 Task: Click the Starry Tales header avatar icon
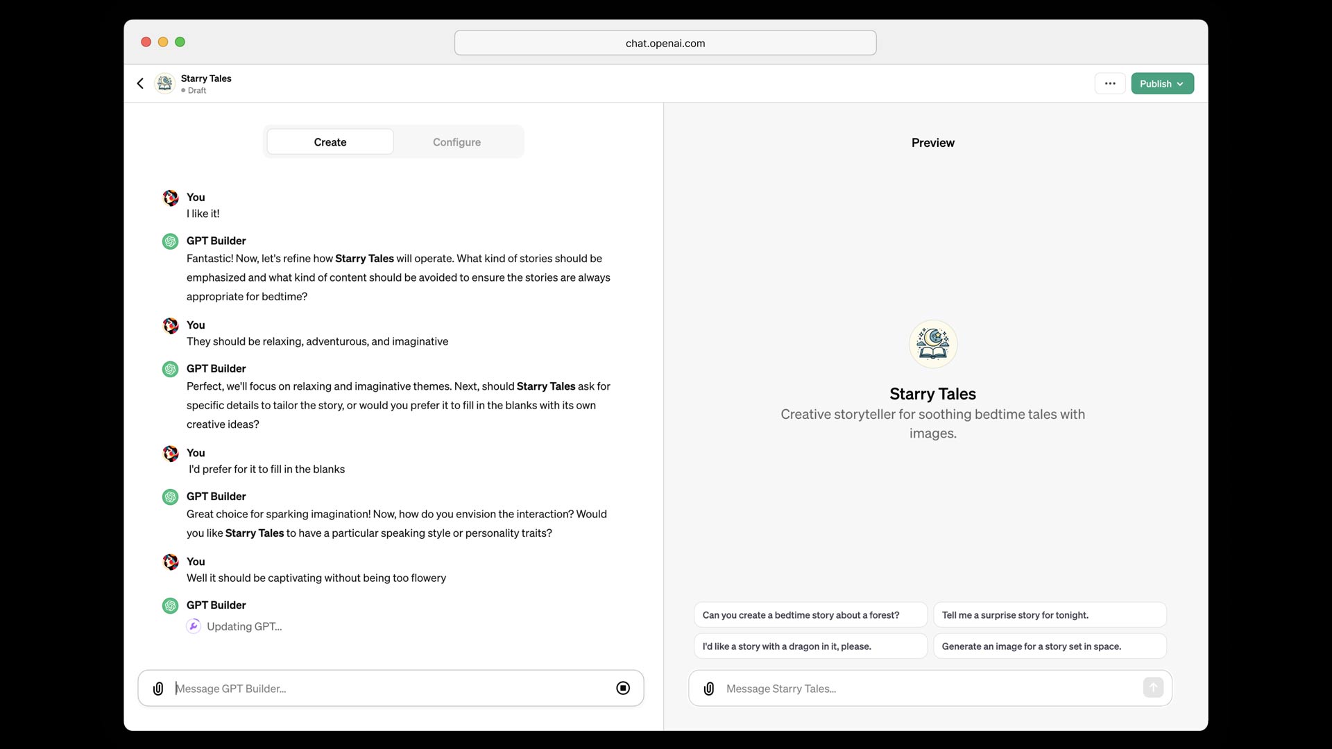(x=164, y=83)
